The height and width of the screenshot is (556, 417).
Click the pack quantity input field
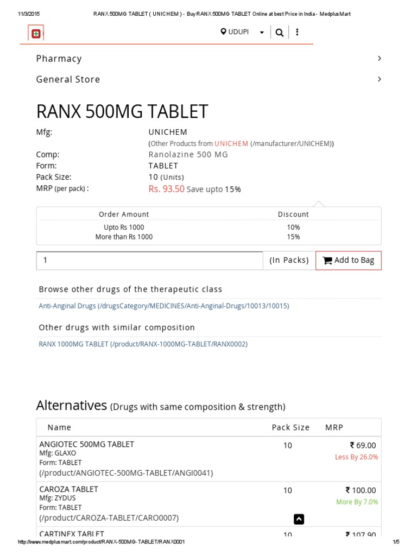click(x=149, y=261)
